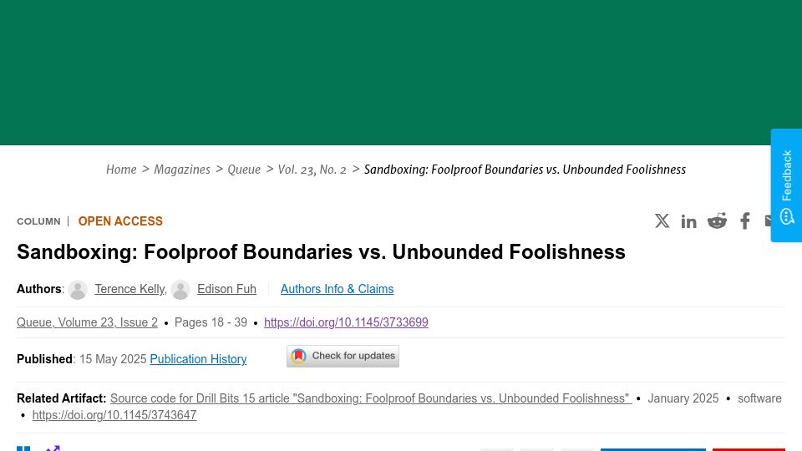The image size is (802, 451).
Task: Expand Publication History
Action: pos(199,359)
